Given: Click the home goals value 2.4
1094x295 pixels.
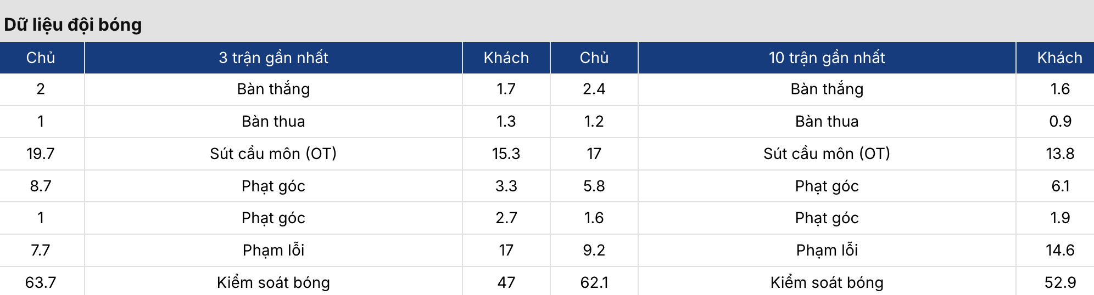Looking at the screenshot, I should [594, 89].
